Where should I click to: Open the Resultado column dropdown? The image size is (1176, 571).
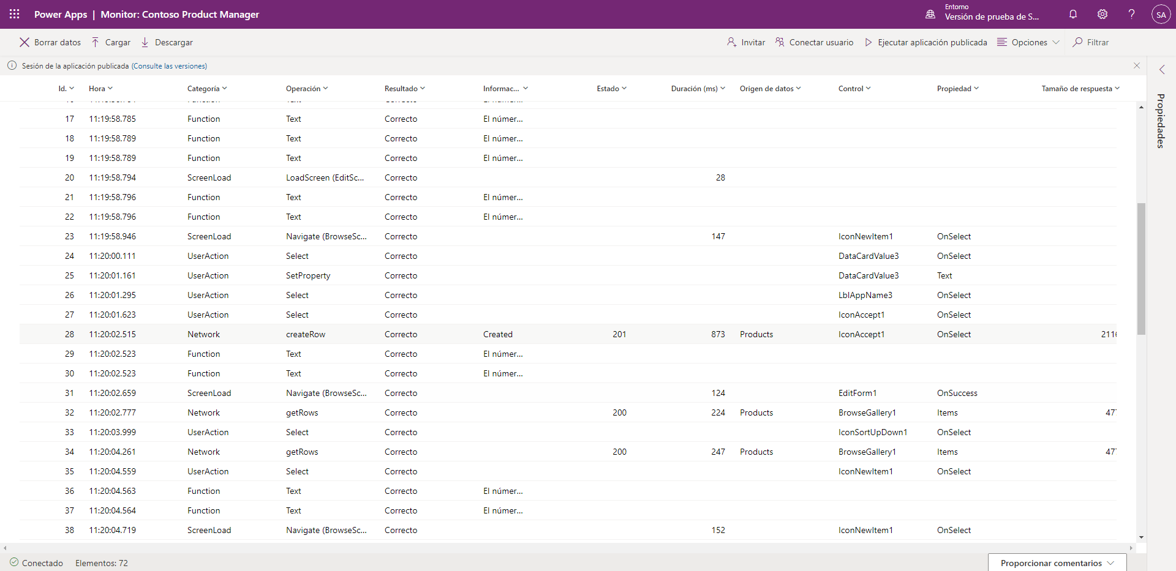tap(423, 88)
